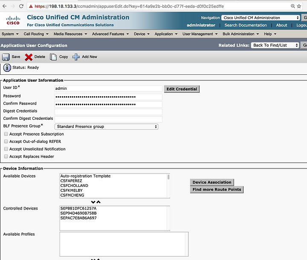
Task: Click the Digest Credentials field
Action: click(108, 112)
